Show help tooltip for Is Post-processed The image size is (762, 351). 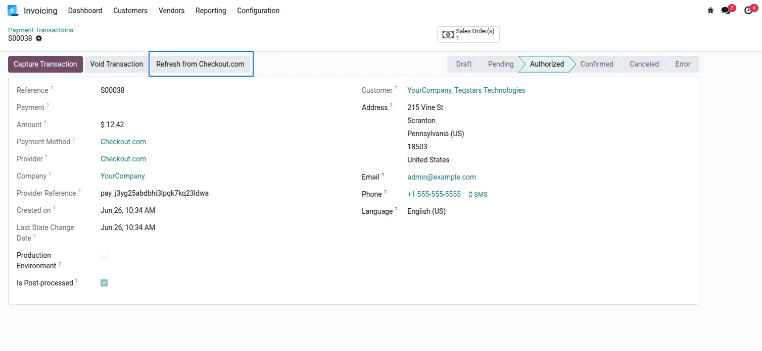76,281
